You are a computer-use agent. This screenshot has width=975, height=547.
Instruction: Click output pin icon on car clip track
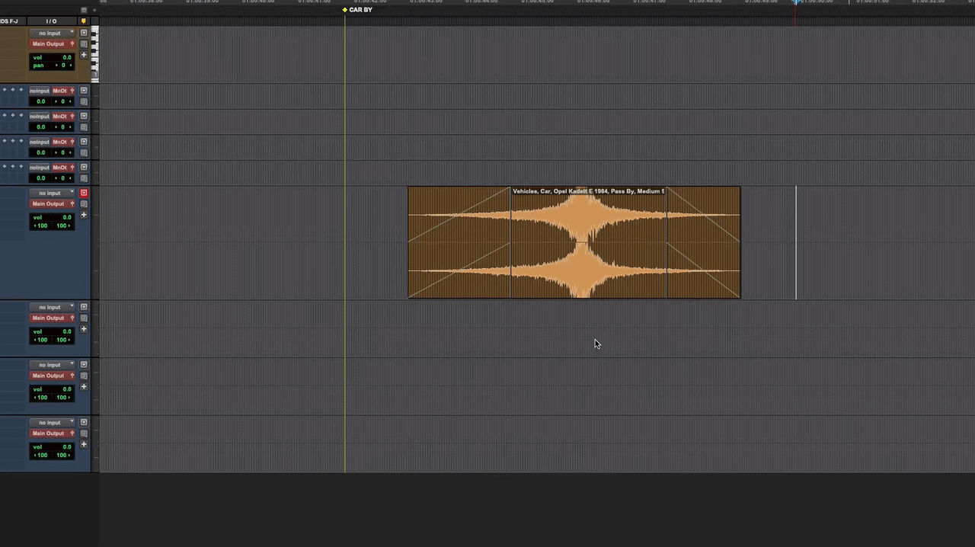[x=72, y=204]
